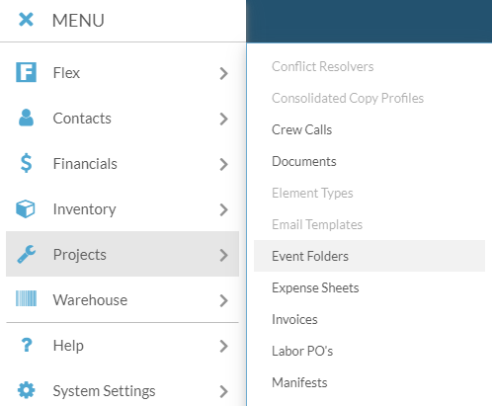The image size is (492, 406).
Task: Click the Inventory box icon
Action: coord(26,208)
